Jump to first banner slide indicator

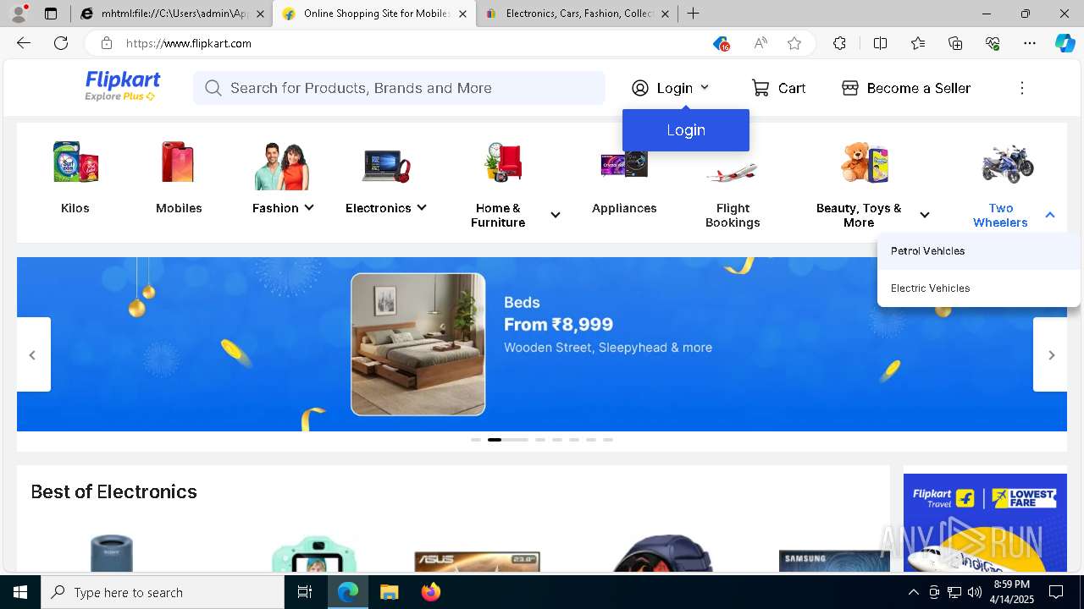476,440
